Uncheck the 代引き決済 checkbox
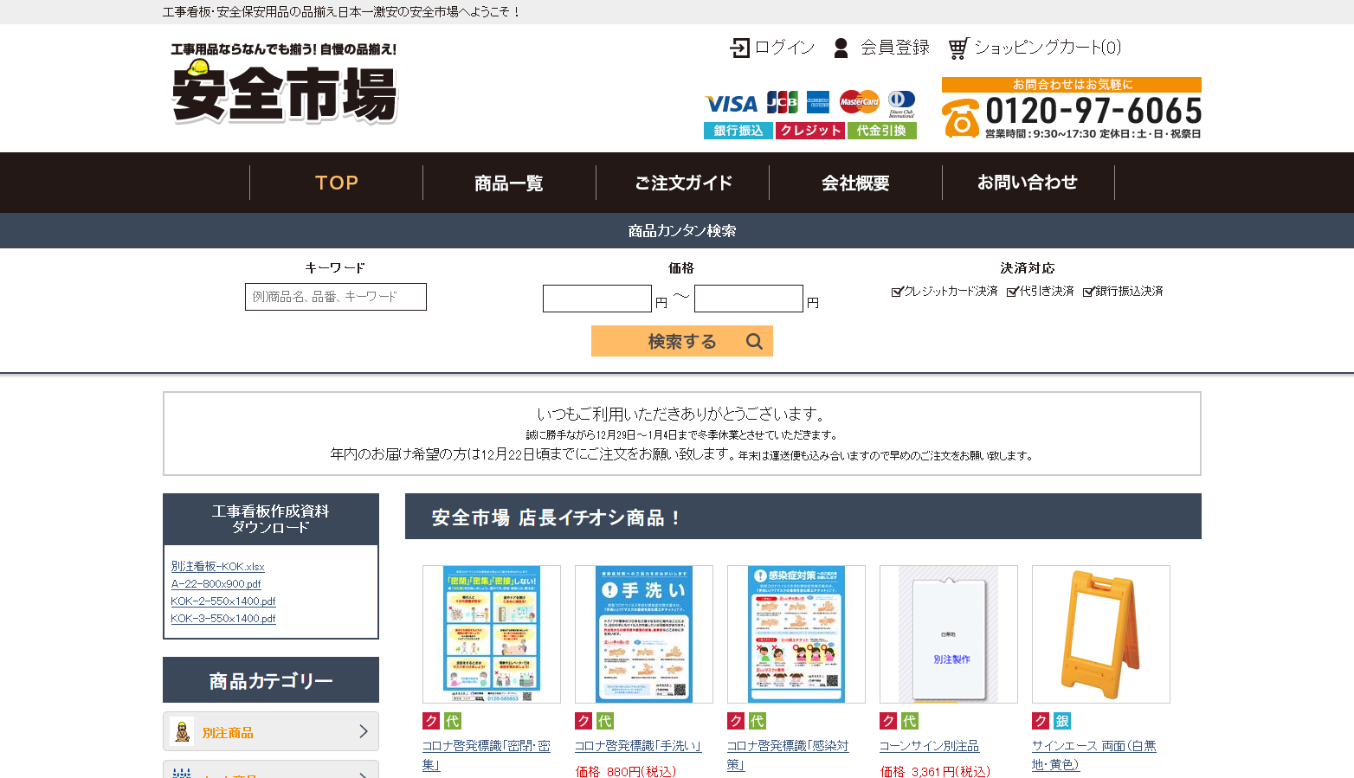This screenshot has height=778, width=1354. (1012, 292)
